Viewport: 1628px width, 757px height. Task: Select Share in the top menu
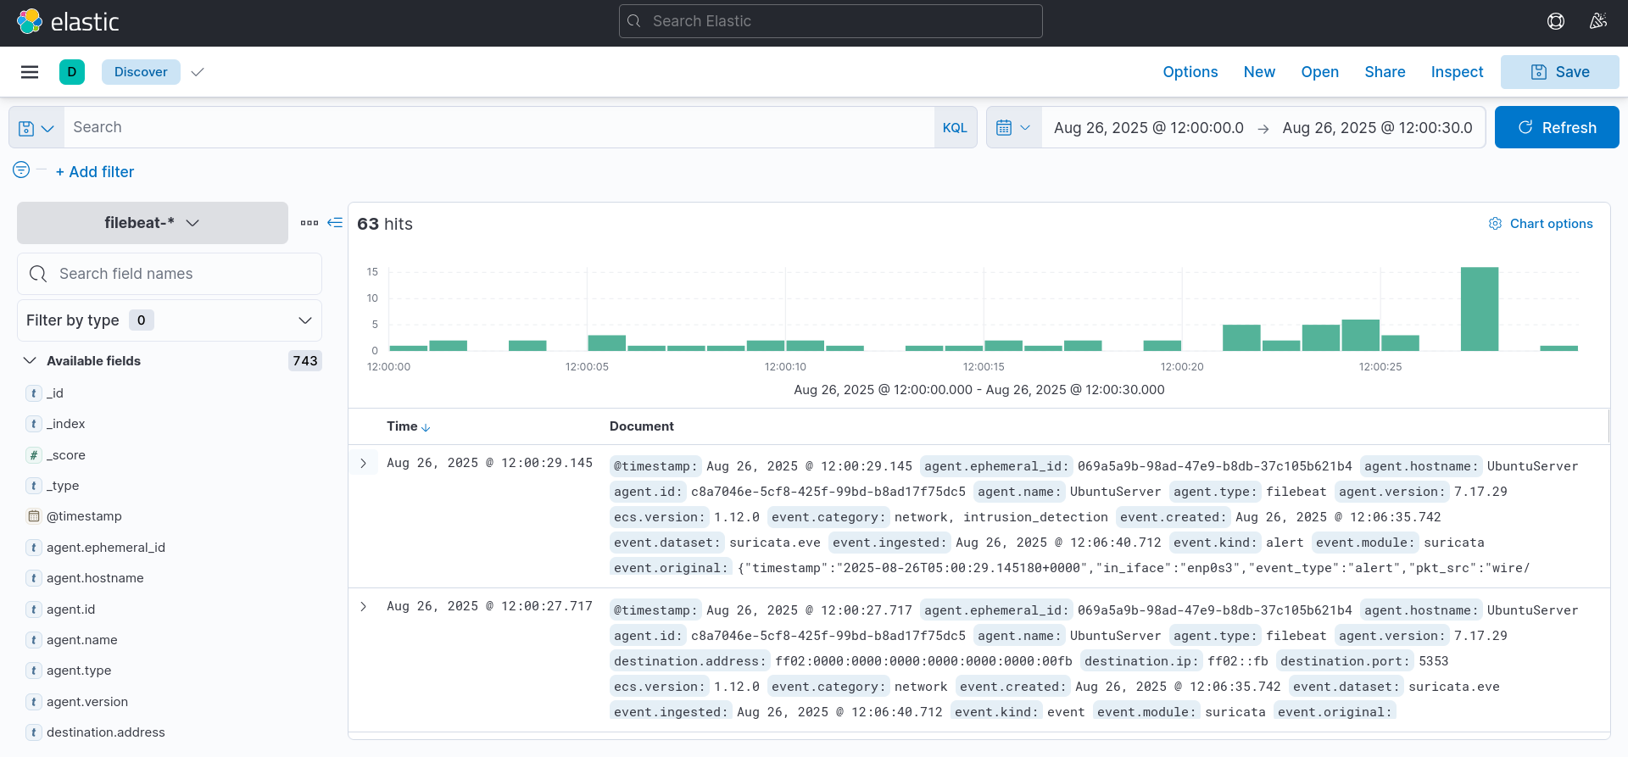click(x=1385, y=72)
